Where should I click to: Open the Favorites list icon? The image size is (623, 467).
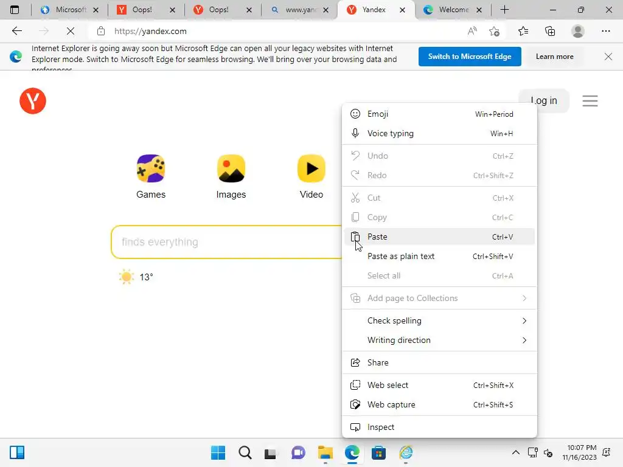point(523,31)
